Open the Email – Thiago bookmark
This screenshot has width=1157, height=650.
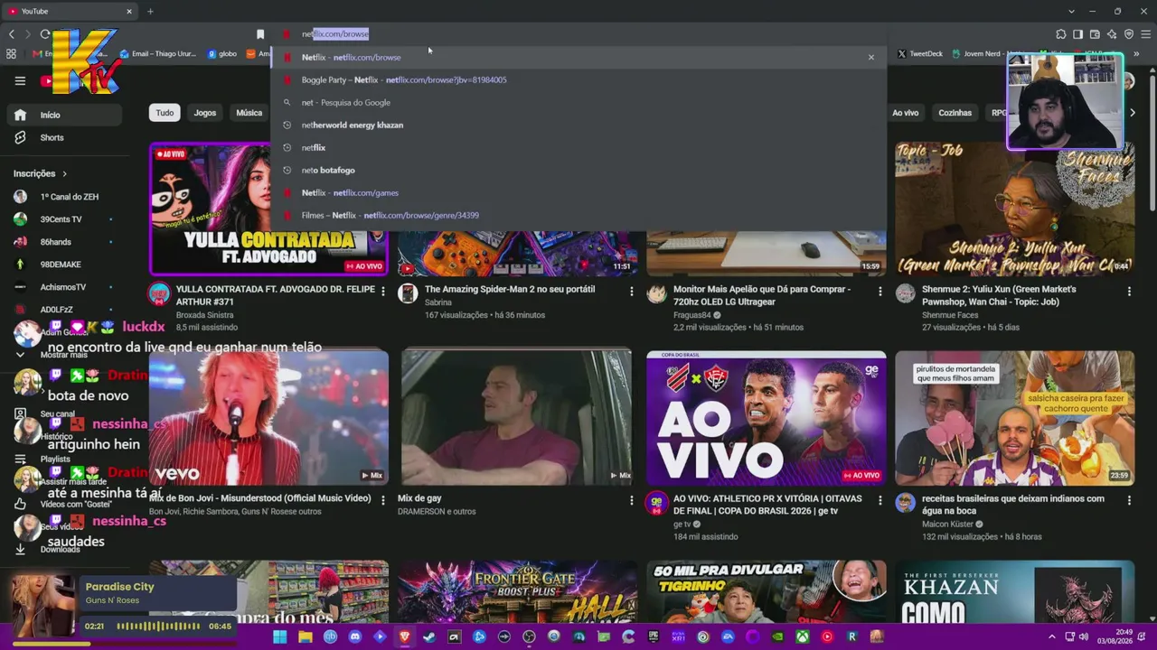click(x=157, y=54)
